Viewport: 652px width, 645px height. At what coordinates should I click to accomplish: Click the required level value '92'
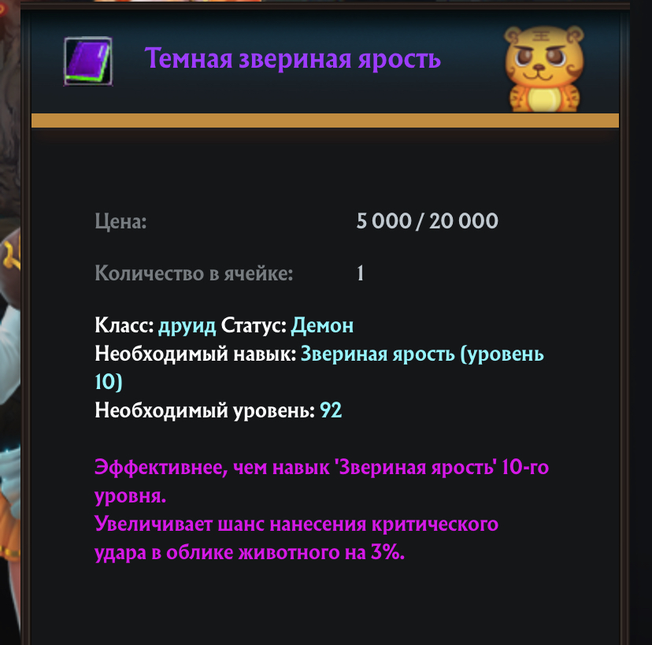point(331,410)
